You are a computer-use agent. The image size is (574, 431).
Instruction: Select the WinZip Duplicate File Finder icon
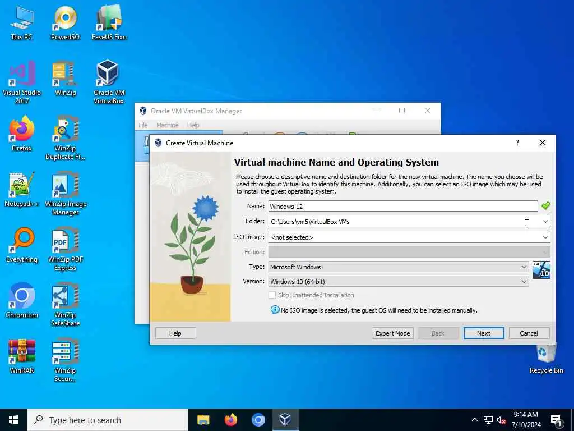(65, 138)
